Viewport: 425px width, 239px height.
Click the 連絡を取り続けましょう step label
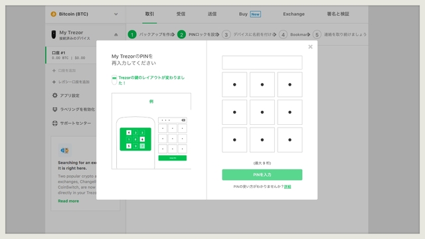[x=345, y=35]
